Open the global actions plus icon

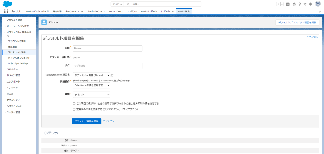[288, 4]
